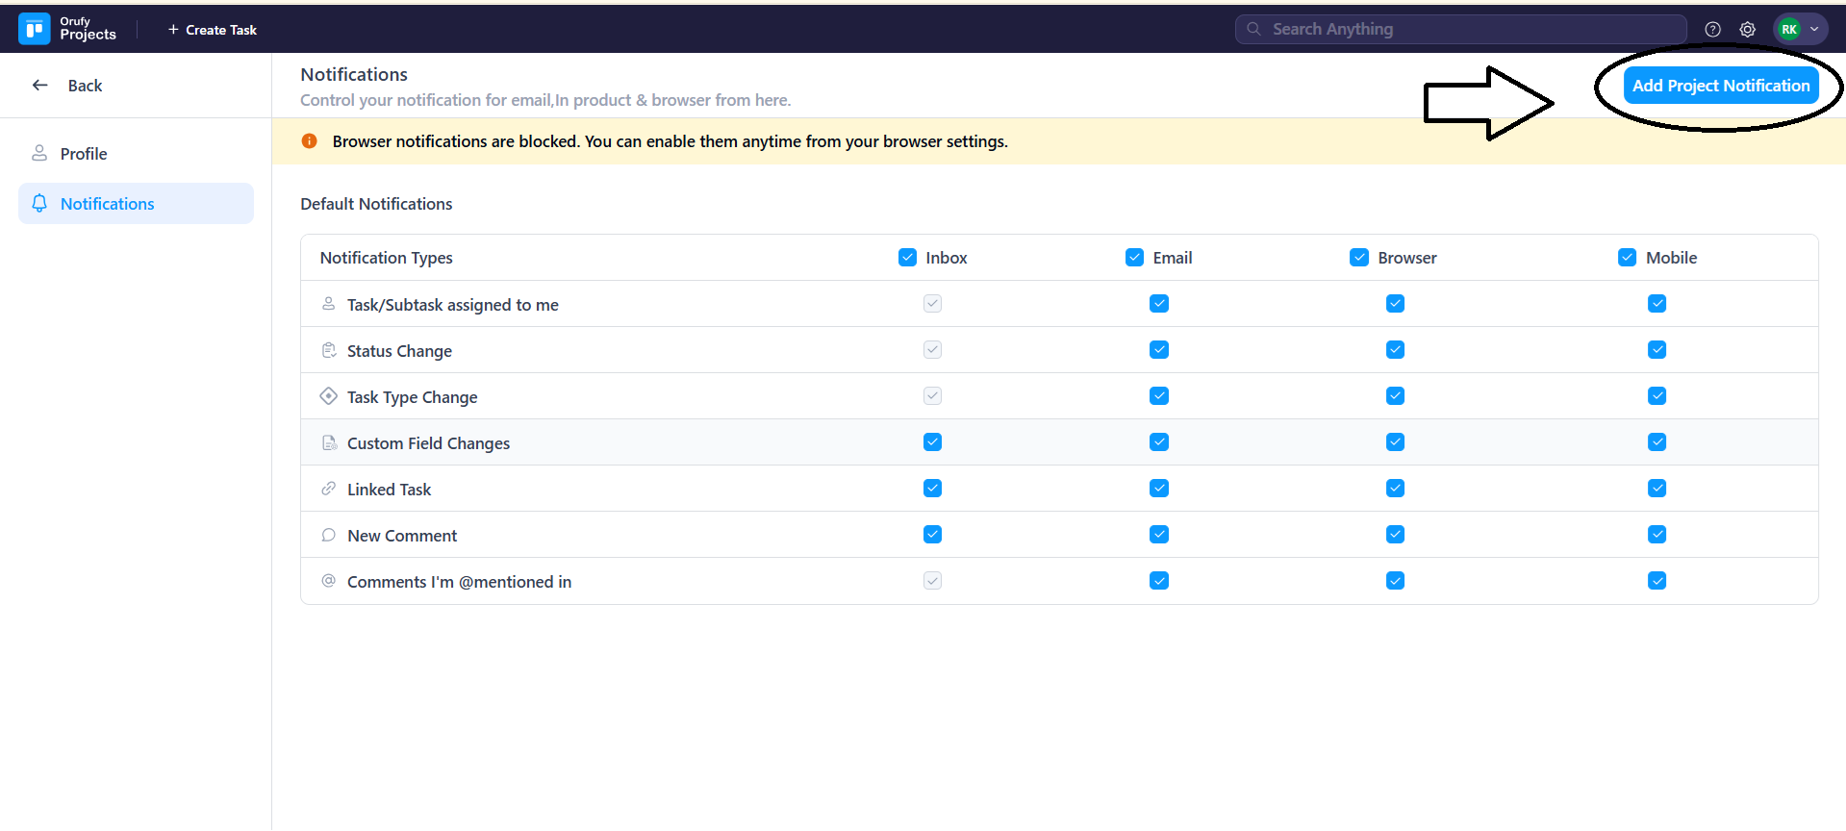Image resolution: width=1846 pixels, height=831 pixels.
Task: Select Notifications in the sidebar
Action: pos(107,204)
